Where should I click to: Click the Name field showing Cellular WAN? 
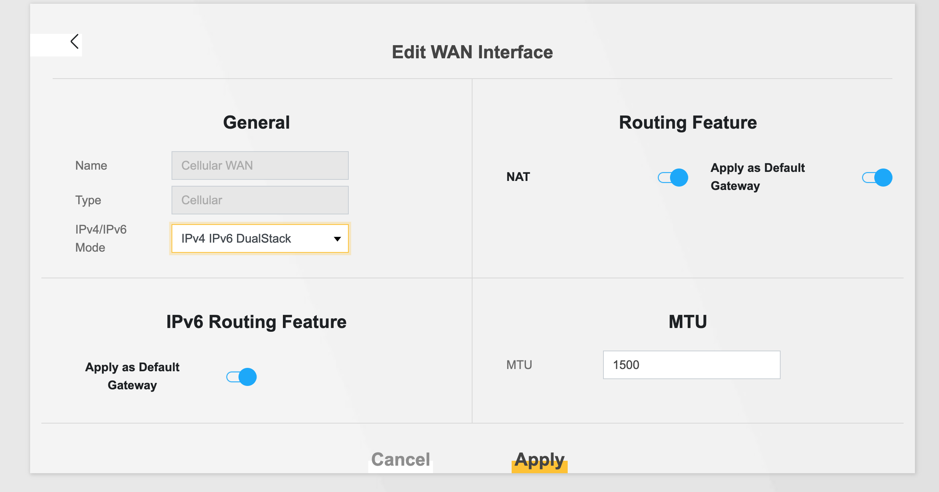coord(260,166)
